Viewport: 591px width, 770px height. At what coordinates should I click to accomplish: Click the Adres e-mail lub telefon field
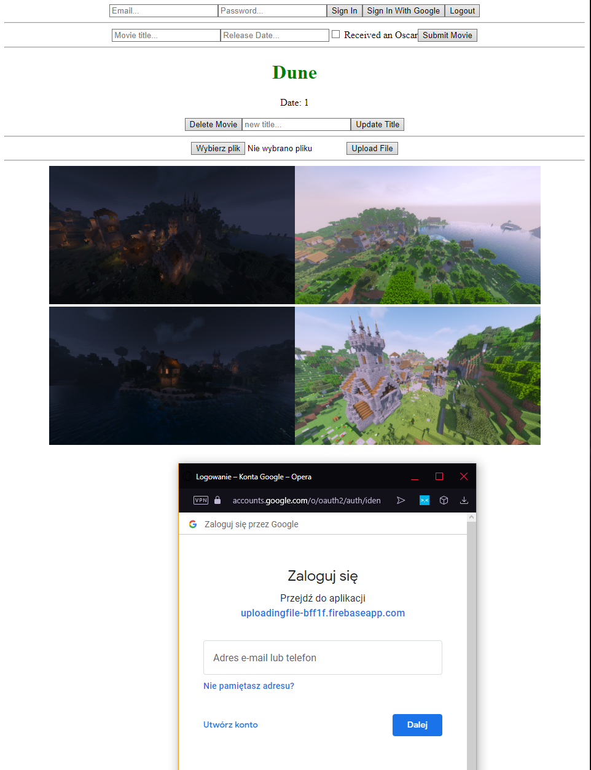tap(323, 658)
